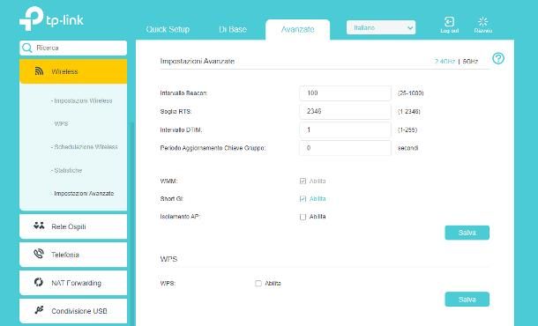Open Rete Ospiti section
Screen dimensions: 538x326
click(x=73, y=226)
